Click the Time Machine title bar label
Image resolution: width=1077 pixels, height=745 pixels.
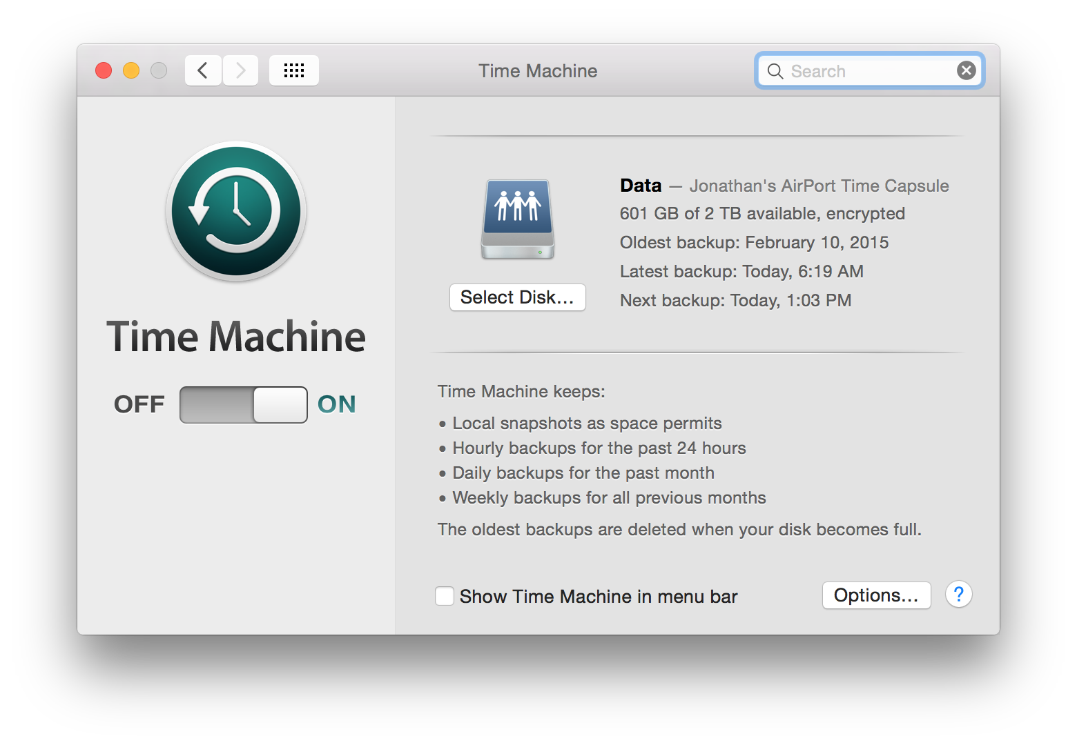point(538,70)
